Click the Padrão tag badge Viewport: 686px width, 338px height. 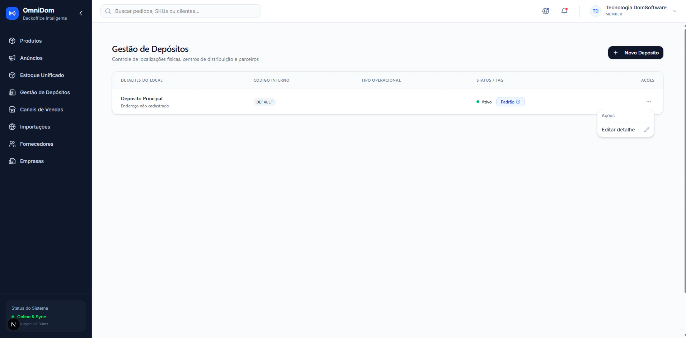tap(511, 102)
